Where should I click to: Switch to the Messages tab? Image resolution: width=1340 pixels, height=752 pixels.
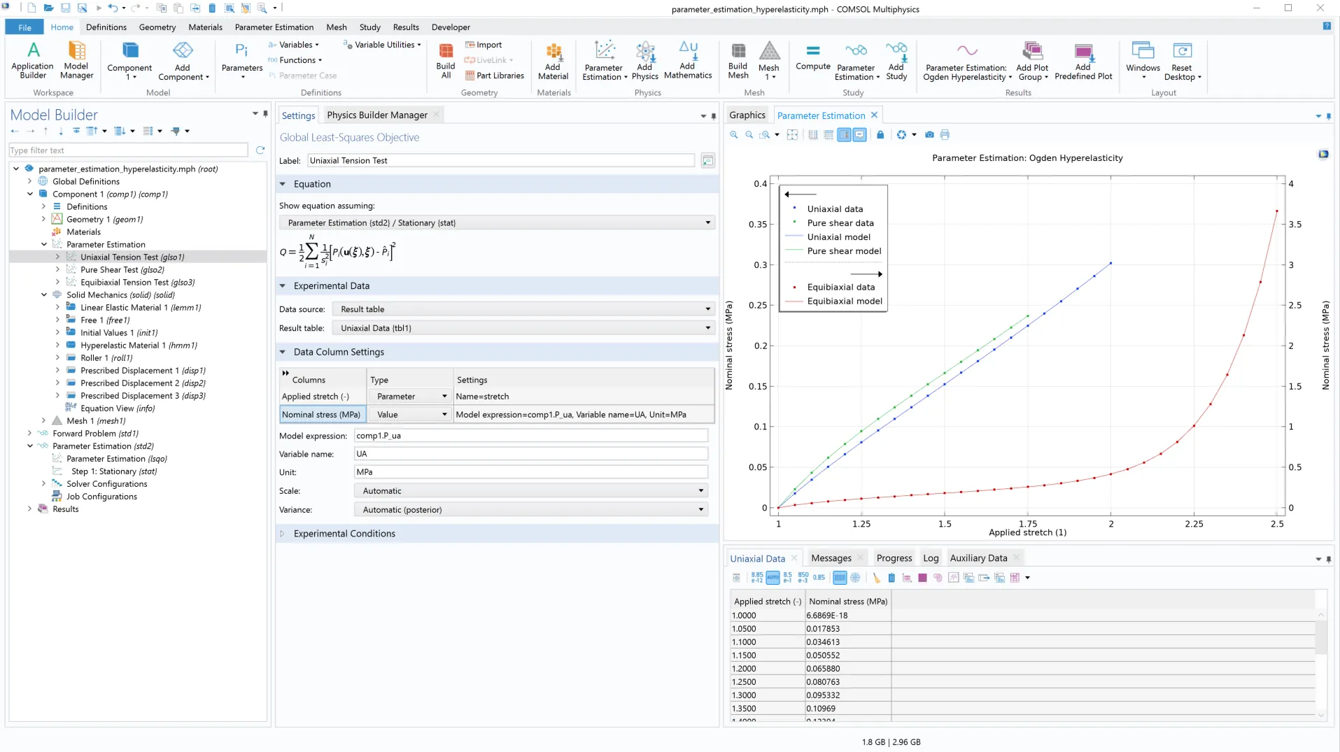pyautogui.click(x=831, y=558)
